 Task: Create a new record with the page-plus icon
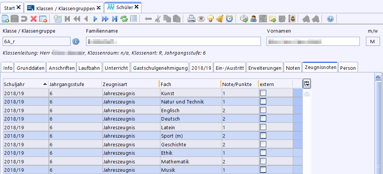tap(5, 19)
